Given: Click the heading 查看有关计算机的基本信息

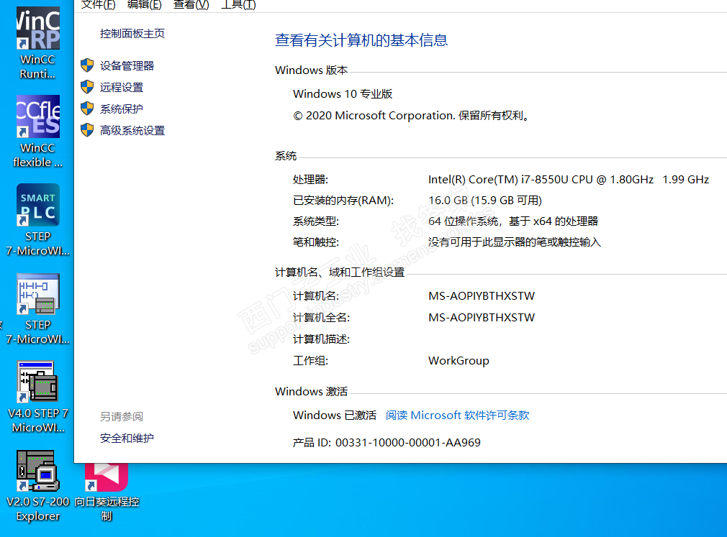Looking at the screenshot, I should (361, 40).
